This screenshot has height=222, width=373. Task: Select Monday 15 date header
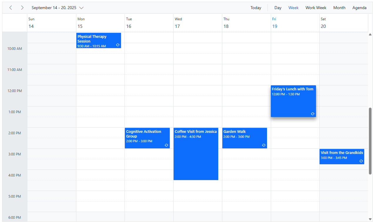[x=80, y=26]
